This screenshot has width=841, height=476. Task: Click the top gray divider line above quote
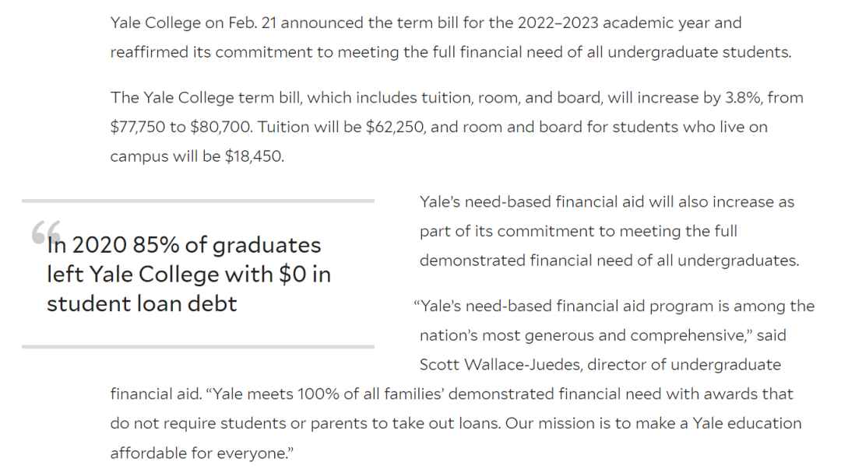tap(198, 201)
